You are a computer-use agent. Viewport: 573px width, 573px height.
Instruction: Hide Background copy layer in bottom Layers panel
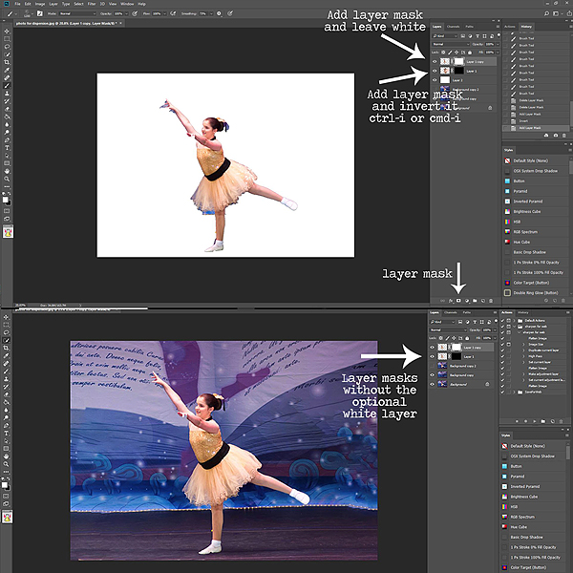pyautogui.click(x=432, y=375)
